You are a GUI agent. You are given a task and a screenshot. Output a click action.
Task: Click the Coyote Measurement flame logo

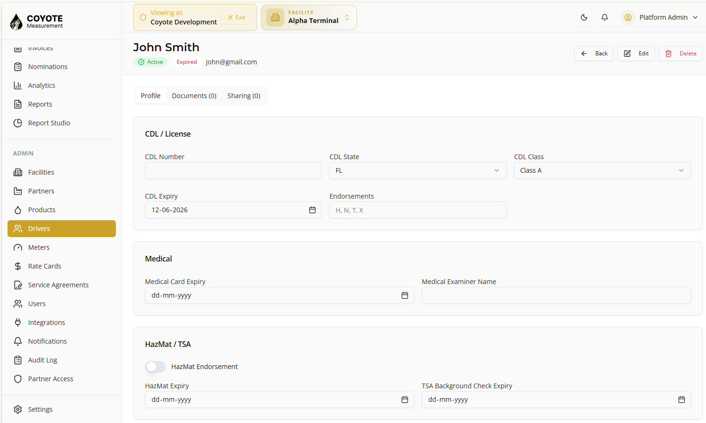click(16, 21)
